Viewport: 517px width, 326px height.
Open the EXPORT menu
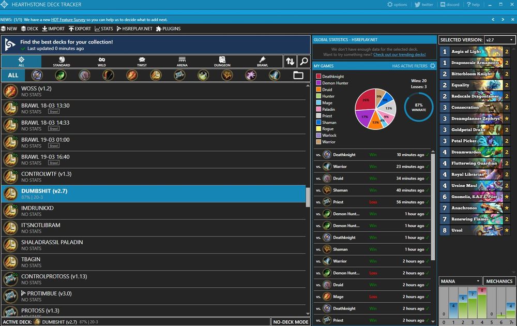tap(80, 28)
